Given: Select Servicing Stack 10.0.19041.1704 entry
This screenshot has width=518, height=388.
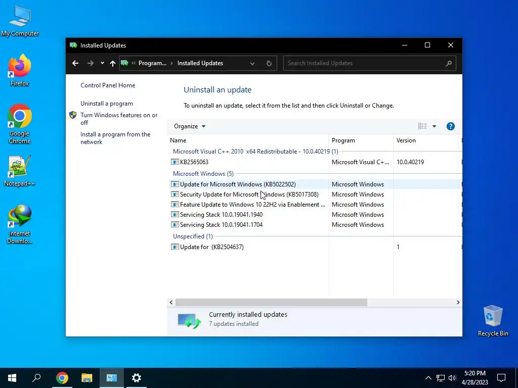Looking at the screenshot, I should [315, 225].
